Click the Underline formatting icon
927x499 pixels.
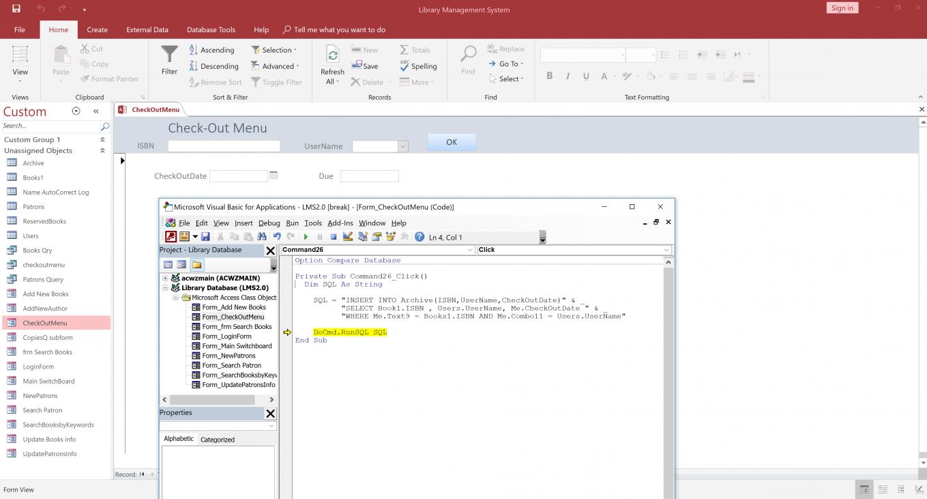586,76
